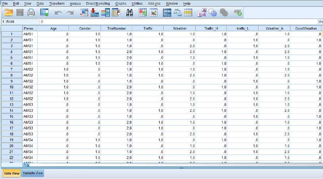Open the Utilities menu

(137, 3)
